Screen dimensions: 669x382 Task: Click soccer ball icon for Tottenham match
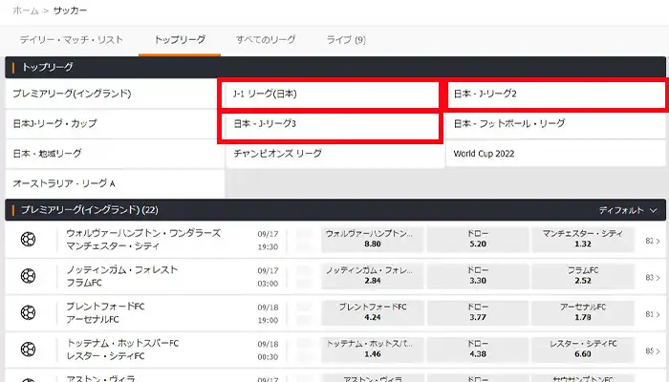(28, 350)
